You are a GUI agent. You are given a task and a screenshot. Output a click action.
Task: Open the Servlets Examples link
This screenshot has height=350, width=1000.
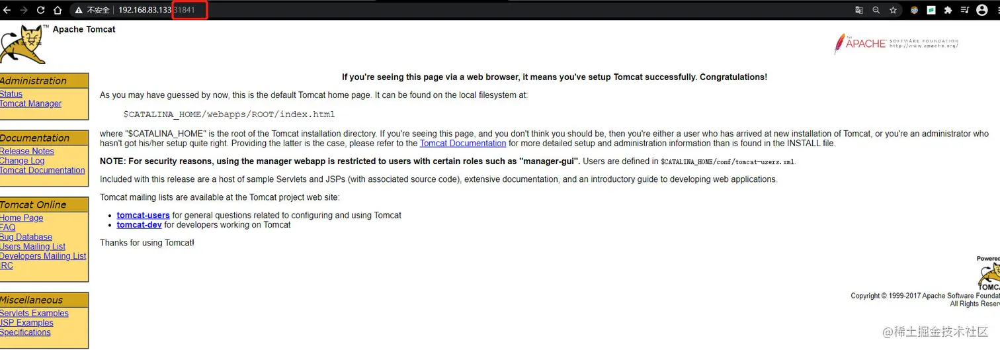pos(34,313)
